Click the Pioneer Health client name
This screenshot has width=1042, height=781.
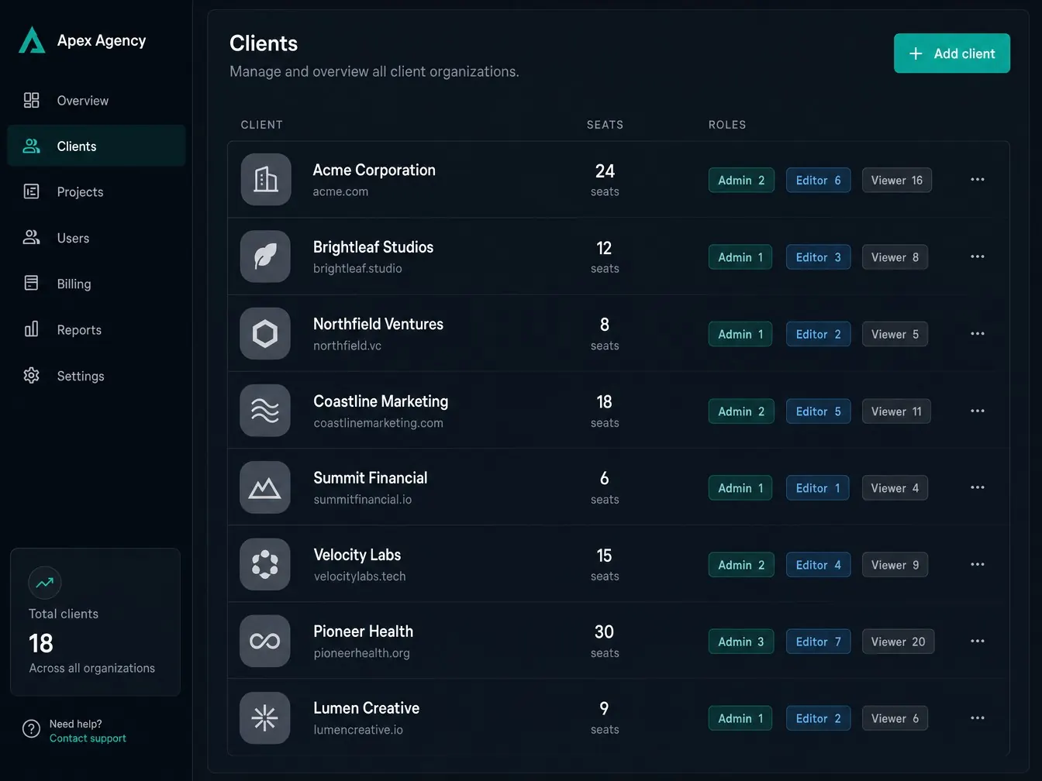[x=363, y=631]
